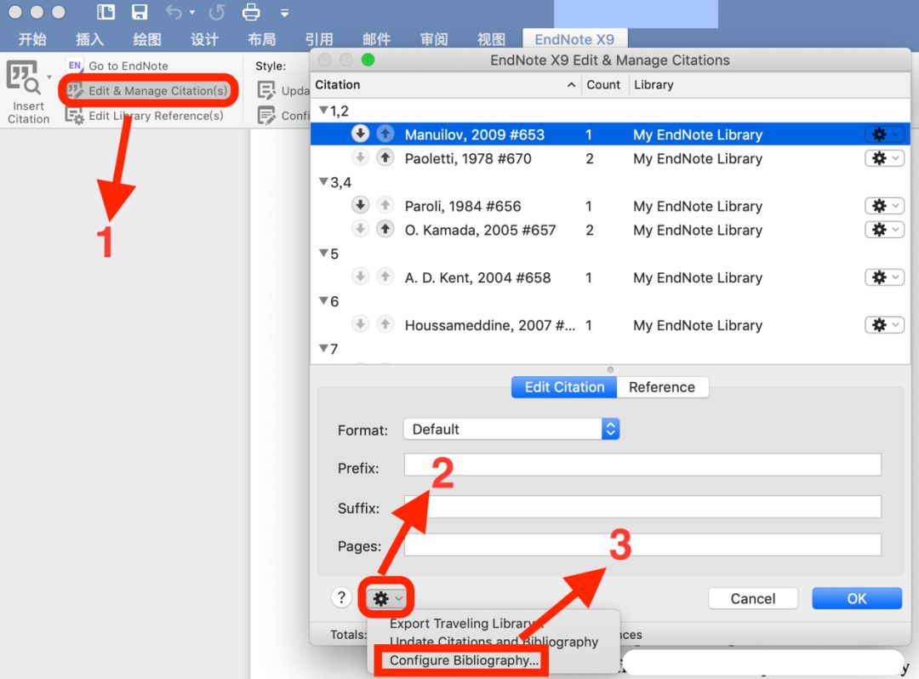This screenshot has width=919, height=679.
Task: Collapse citation group 6
Action: click(323, 300)
